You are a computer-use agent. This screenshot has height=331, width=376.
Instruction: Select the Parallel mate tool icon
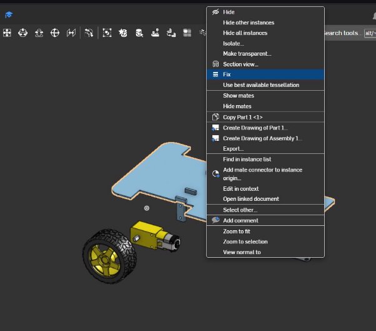click(x=71, y=33)
